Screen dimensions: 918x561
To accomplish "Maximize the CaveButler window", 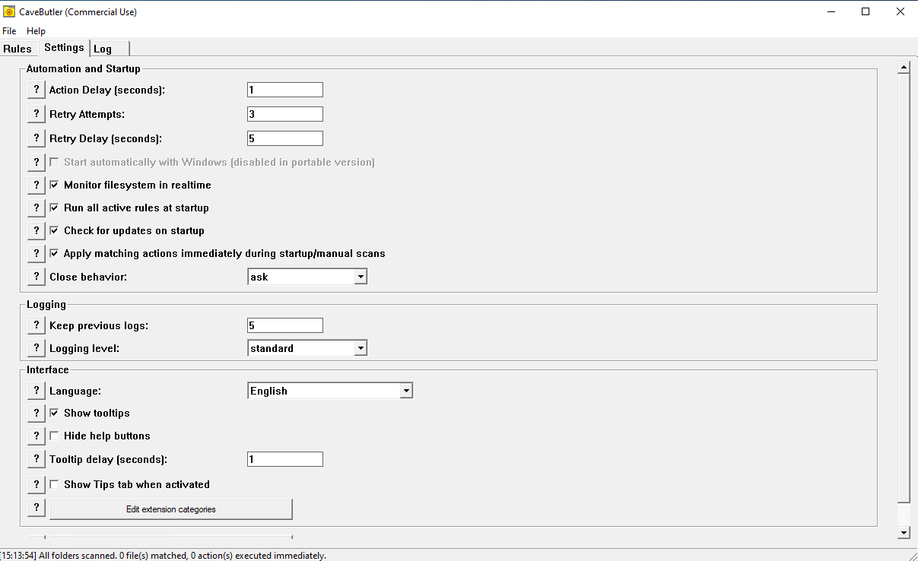I will 866,12.
